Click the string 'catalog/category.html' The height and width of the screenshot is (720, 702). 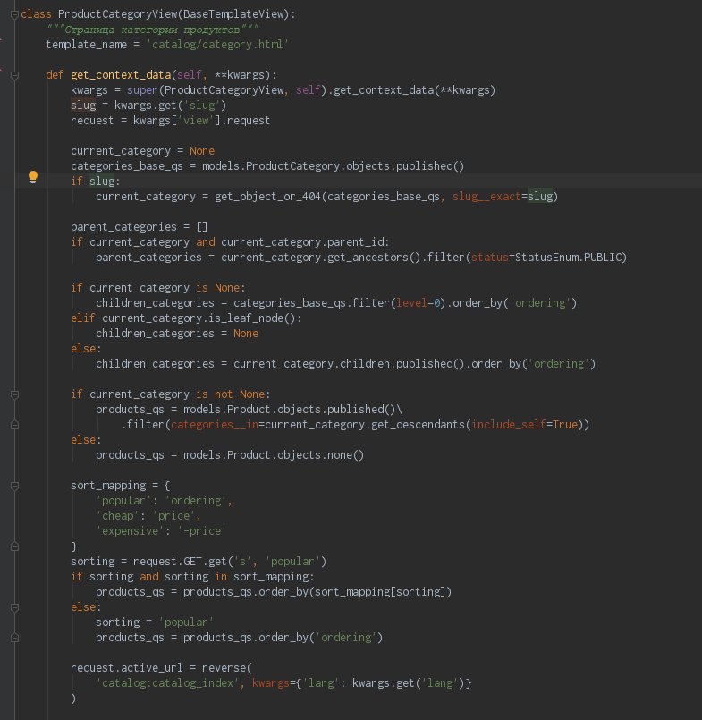click(217, 45)
